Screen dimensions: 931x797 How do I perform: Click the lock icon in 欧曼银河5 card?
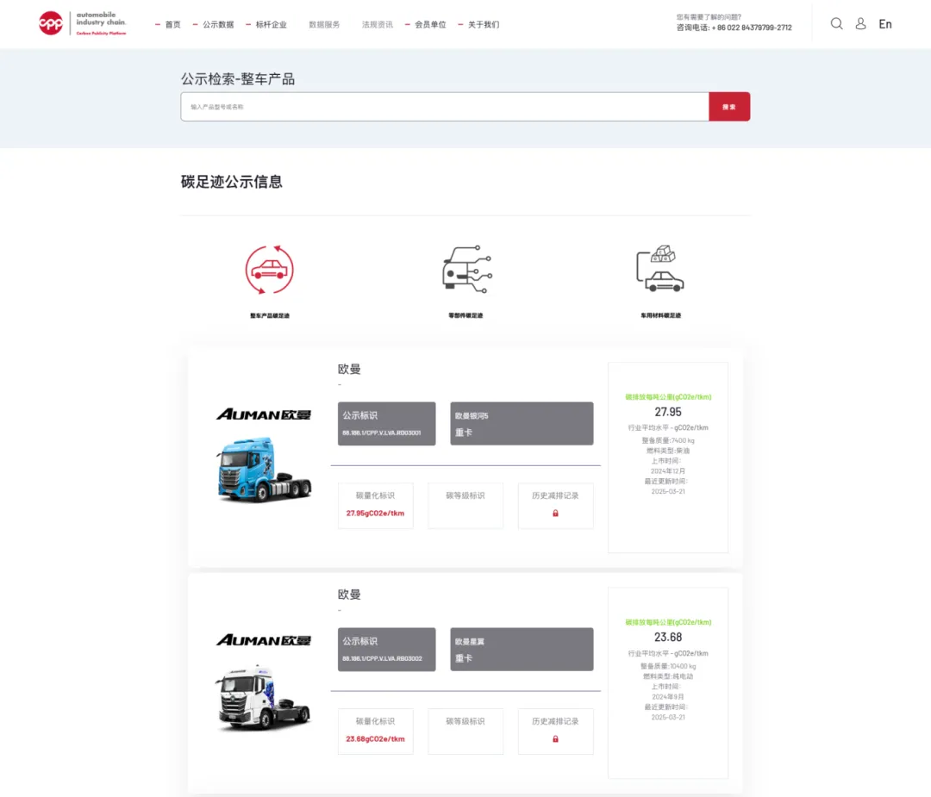tap(556, 514)
